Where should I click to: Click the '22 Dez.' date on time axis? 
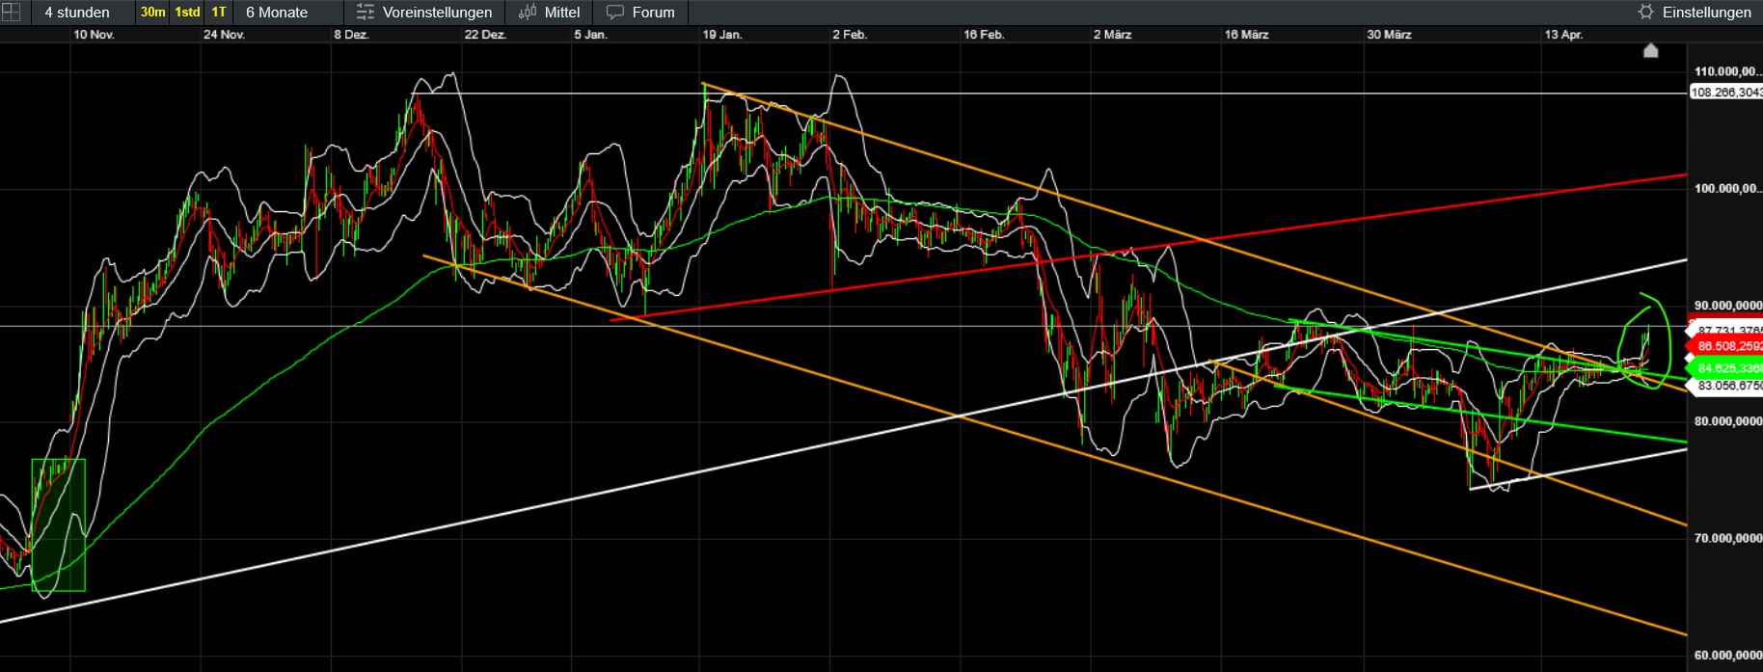485,35
